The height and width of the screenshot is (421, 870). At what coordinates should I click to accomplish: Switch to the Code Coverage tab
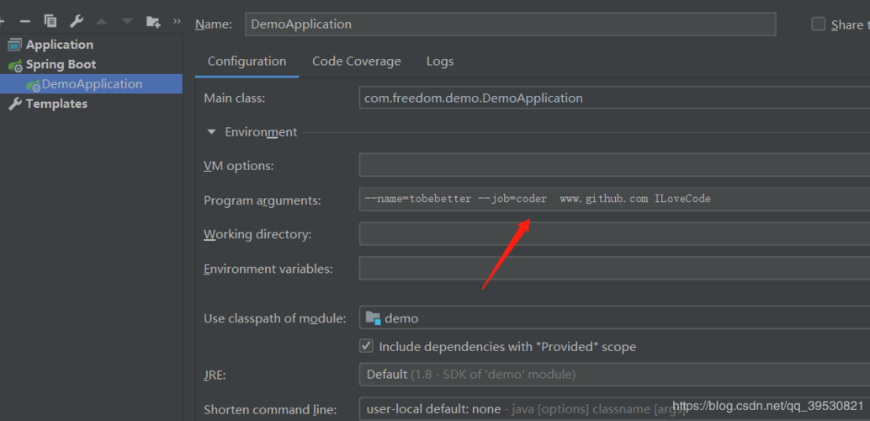[x=356, y=61]
